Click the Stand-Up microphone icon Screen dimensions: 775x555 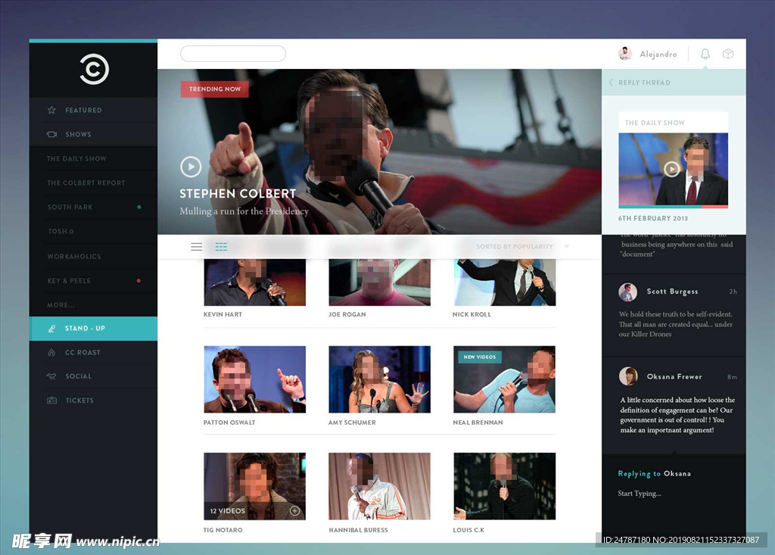pyautogui.click(x=51, y=329)
